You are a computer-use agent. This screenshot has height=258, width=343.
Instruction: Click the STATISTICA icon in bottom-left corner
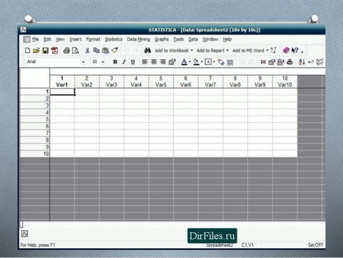tap(25, 234)
